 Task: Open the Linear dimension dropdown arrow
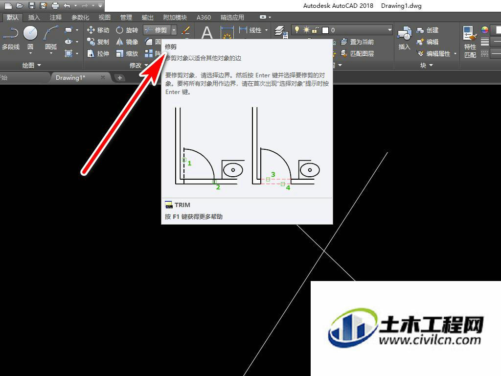267,30
